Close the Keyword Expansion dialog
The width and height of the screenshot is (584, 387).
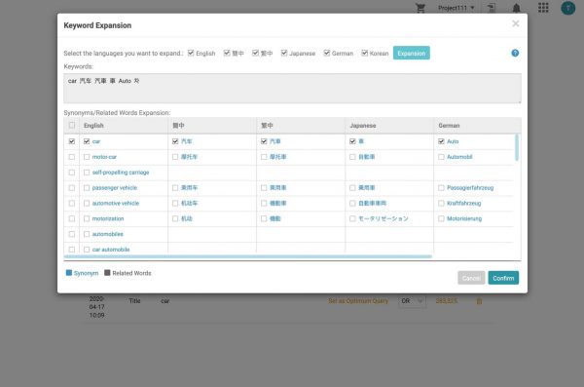pyautogui.click(x=516, y=24)
